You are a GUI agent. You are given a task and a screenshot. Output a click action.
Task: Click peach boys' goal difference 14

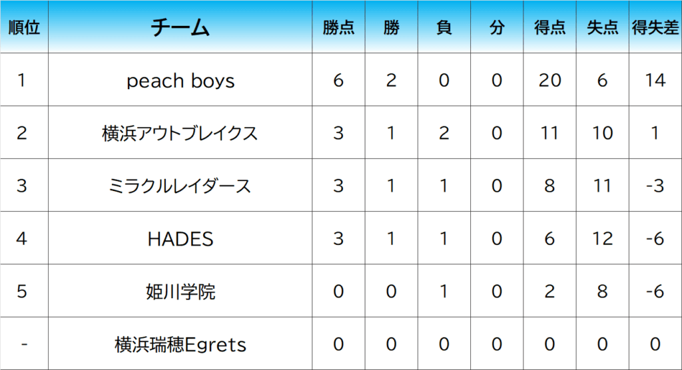(655, 81)
